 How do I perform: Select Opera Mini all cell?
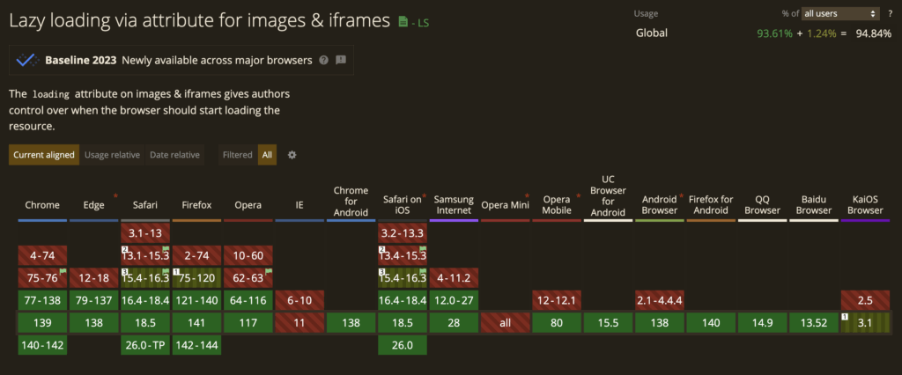click(x=505, y=323)
